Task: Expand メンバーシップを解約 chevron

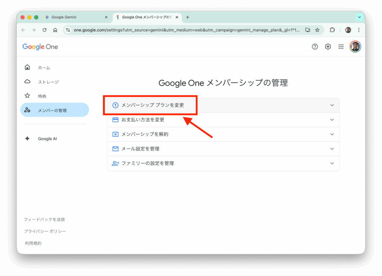Action: pyautogui.click(x=332, y=134)
